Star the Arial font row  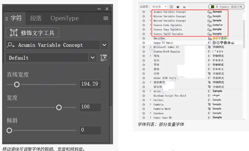[144, 91]
